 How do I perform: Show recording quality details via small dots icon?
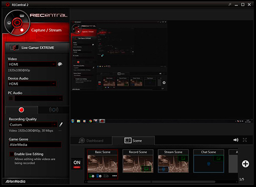click(x=60, y=131)
